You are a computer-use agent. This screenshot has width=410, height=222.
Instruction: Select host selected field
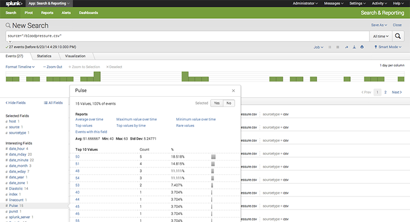[13, 121]
